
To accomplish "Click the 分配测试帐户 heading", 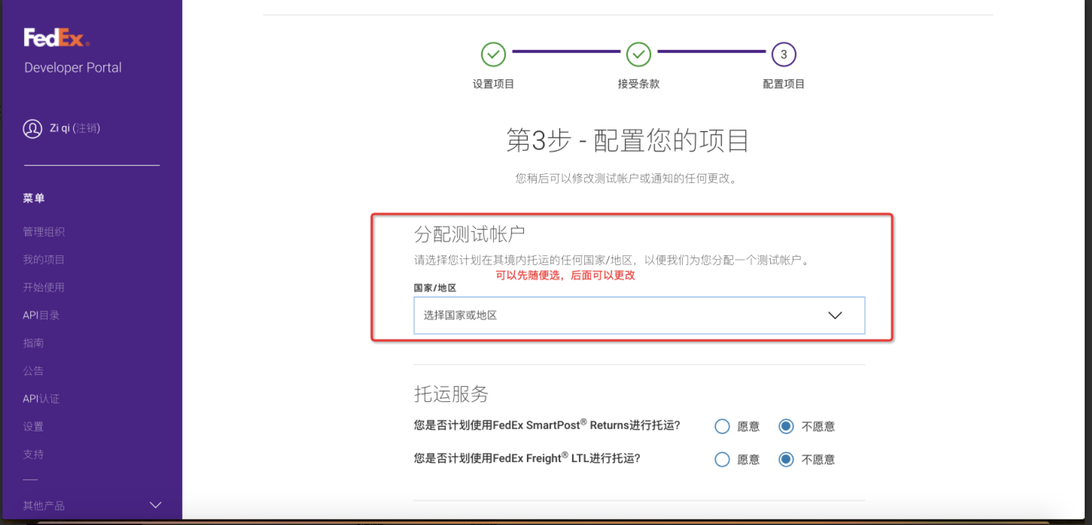I will 469,234.
